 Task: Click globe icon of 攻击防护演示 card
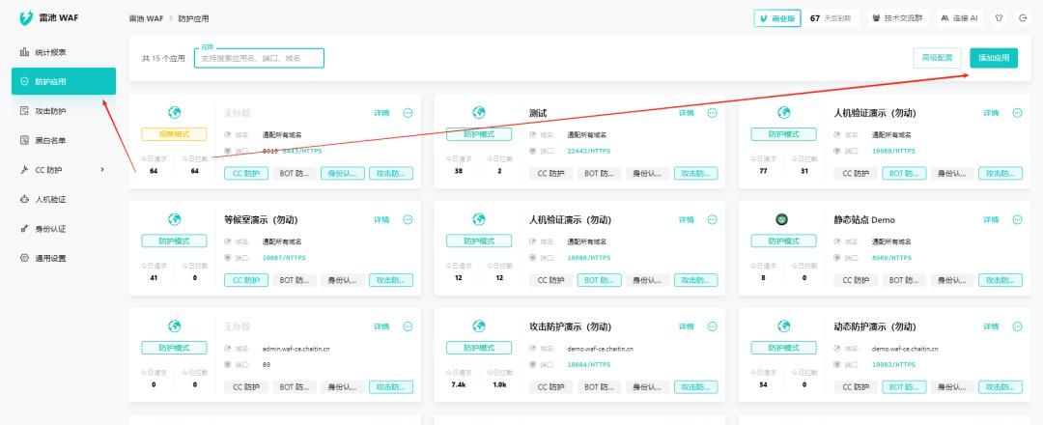479,326
